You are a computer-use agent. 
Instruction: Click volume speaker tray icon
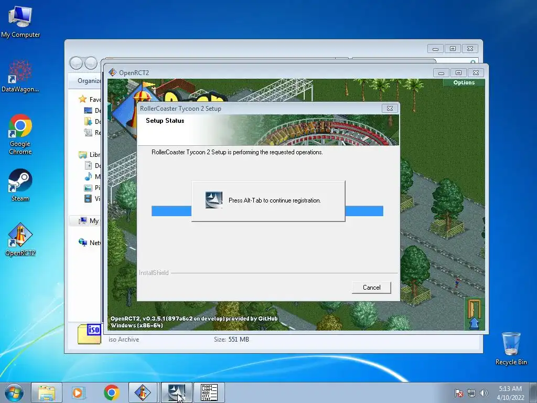click(x=484, y=393)
